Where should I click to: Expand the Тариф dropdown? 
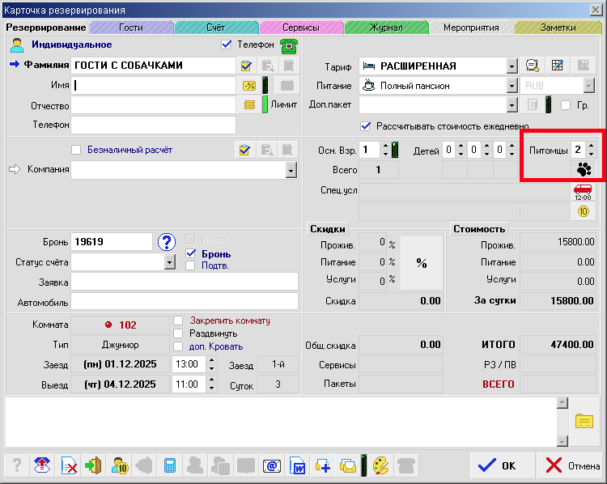[511, 66]
